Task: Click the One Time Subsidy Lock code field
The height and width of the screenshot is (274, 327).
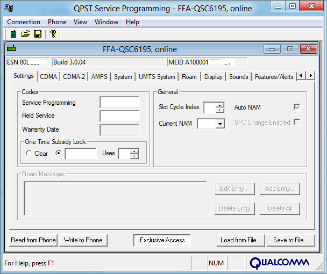Action: (81, 154)
